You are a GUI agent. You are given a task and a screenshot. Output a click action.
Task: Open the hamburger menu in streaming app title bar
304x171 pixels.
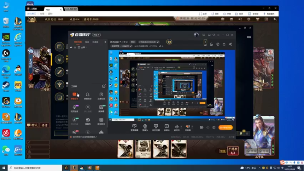click(218, 35)
